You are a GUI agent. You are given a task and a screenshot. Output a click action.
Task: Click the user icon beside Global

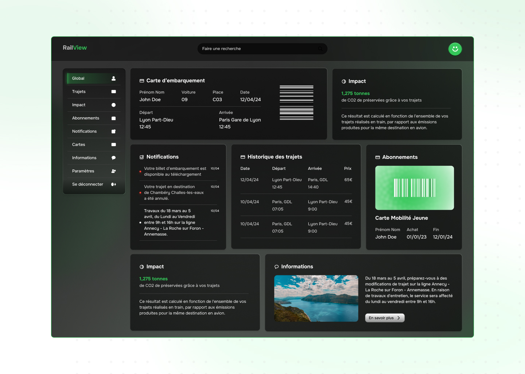pos(113,79)
